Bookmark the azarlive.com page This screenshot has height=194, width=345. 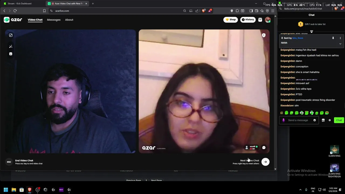click(x=44, y=11)
